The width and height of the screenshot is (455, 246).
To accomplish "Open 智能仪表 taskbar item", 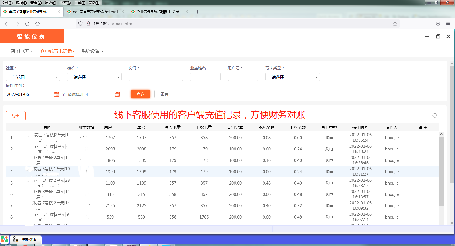I will [26, 239].
